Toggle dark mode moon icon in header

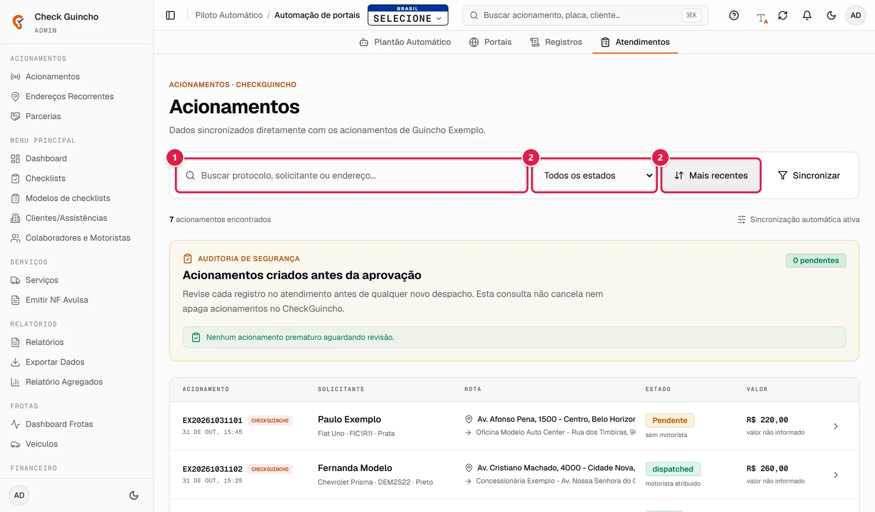(x=831, y=15)
